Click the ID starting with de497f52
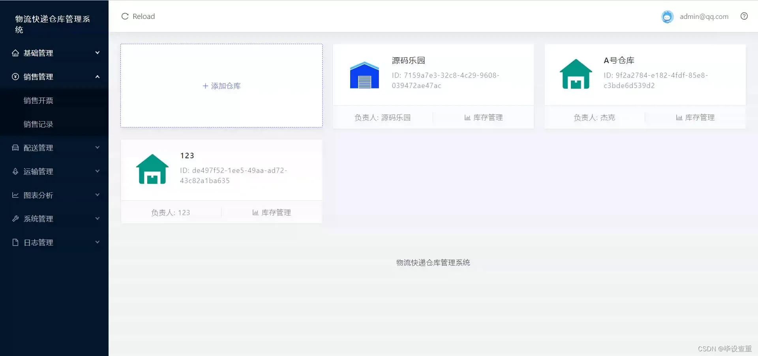Screen dimensions: 758x356 point(234,176)
